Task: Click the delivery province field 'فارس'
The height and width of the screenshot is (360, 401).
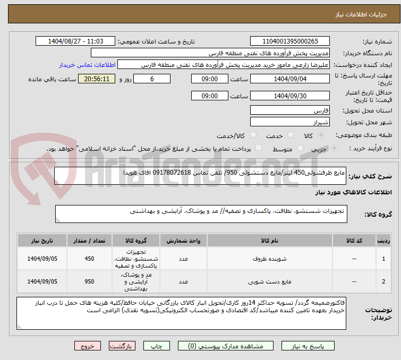Action: pos(290,110)
